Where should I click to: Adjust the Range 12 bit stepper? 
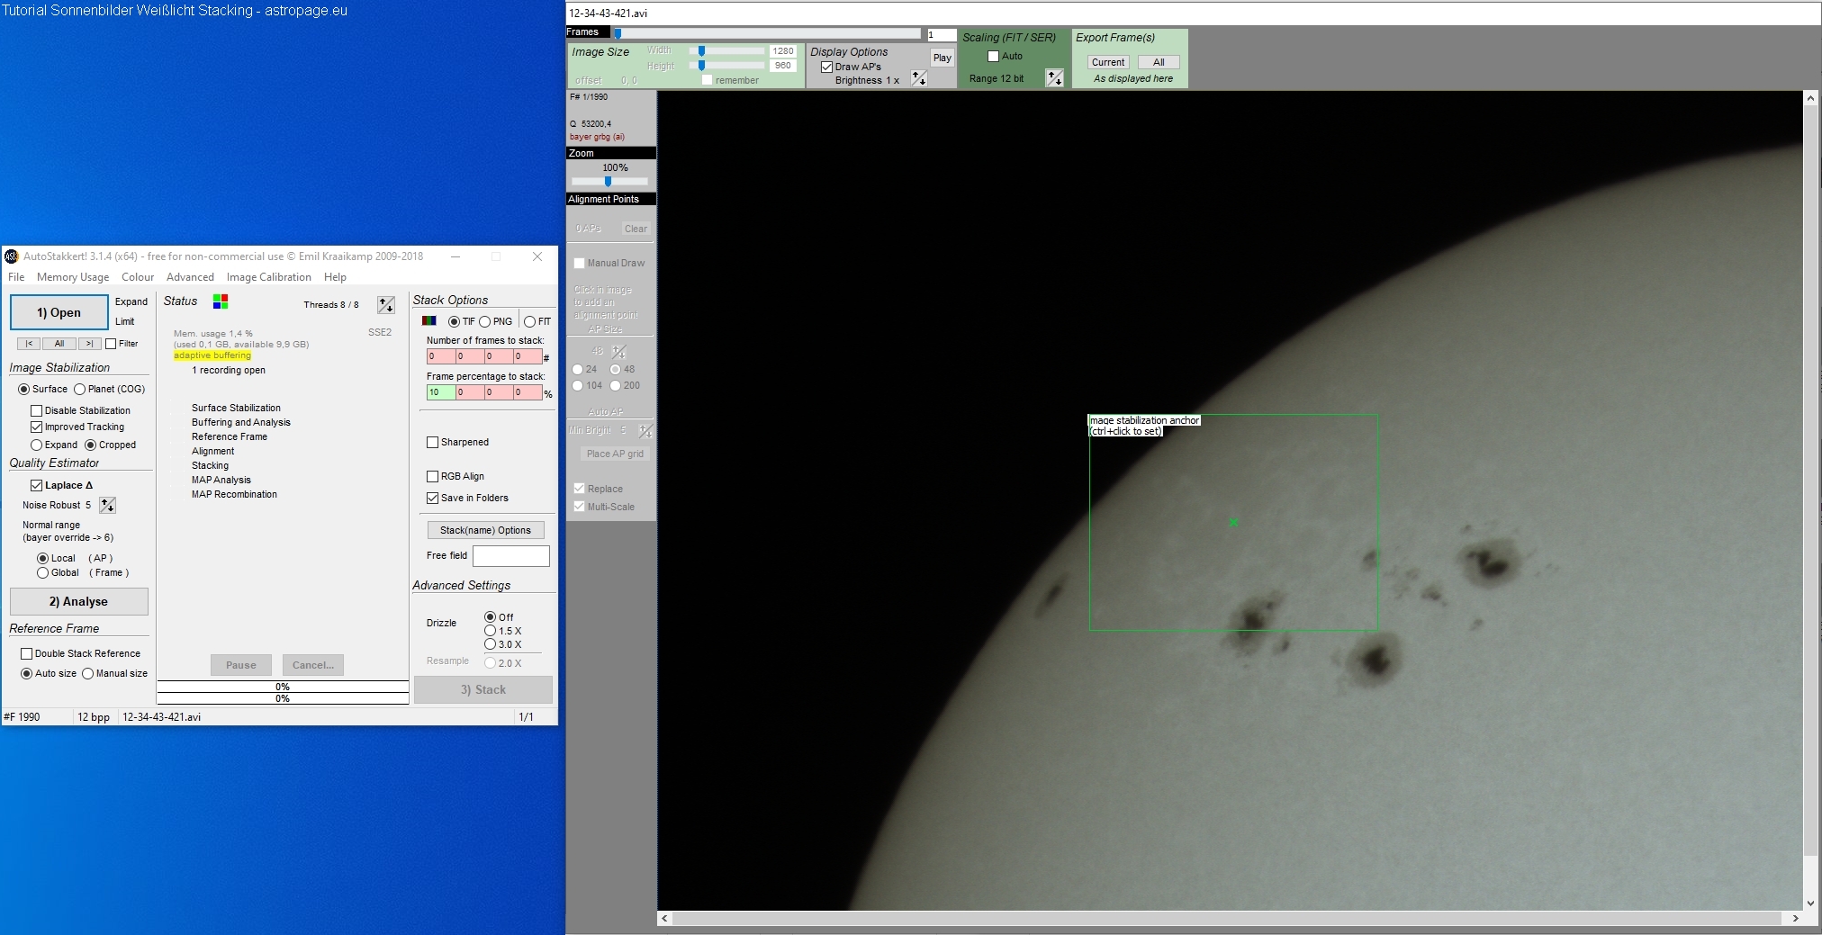click(x=1054, y=78)
